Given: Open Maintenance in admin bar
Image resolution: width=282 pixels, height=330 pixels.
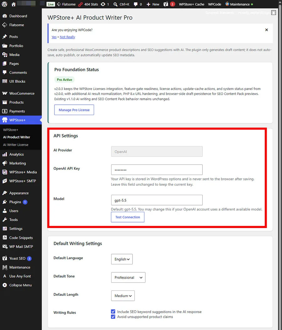Looking at the screenshot, I should [239, 4].
